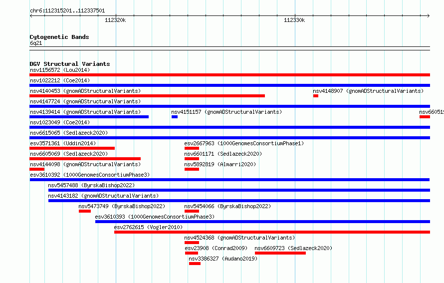Image resolution: width=444 pixels, height=283 pixels.
Task: Click the 6q21 band label
Action: [36, 43]
